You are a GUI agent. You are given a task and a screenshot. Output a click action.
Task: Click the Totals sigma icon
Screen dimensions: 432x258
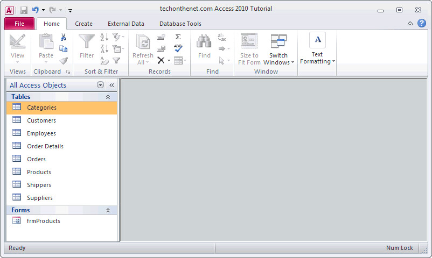(178, 37)
